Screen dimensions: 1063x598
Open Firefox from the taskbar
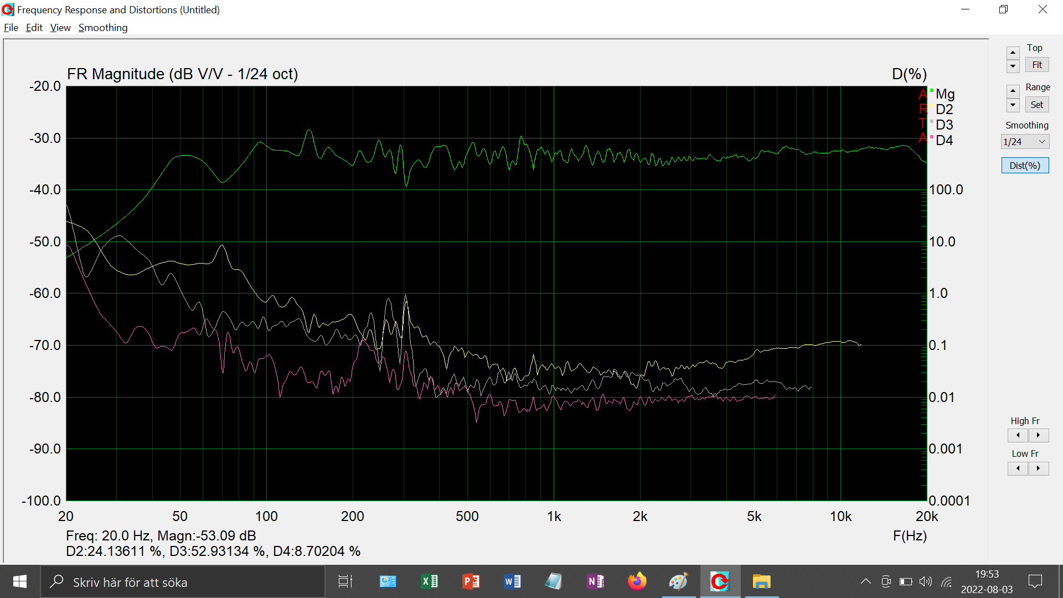[x=637, y=581]
